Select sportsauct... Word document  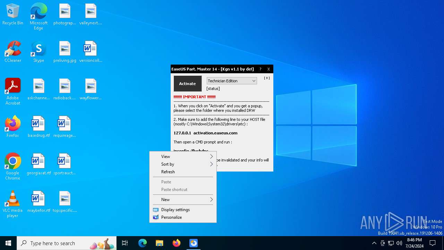tap(65, 165)
